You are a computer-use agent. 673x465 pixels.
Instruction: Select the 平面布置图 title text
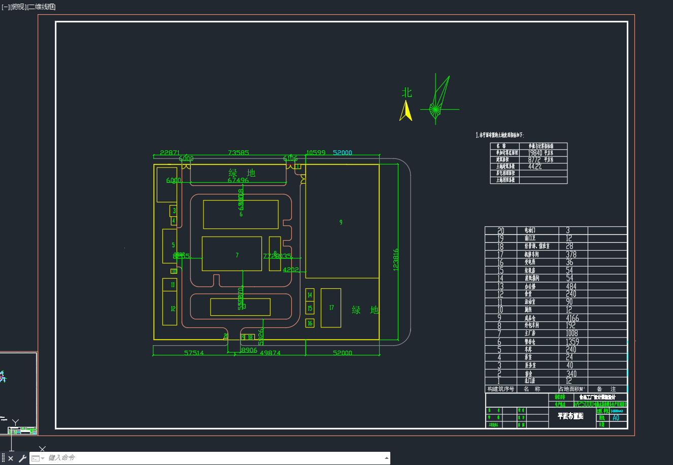tap(570, 416)
